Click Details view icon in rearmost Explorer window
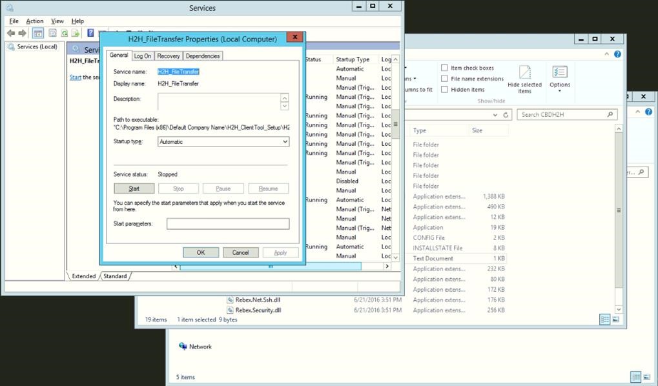Screen dimensions: 658x386 point(636,377)
